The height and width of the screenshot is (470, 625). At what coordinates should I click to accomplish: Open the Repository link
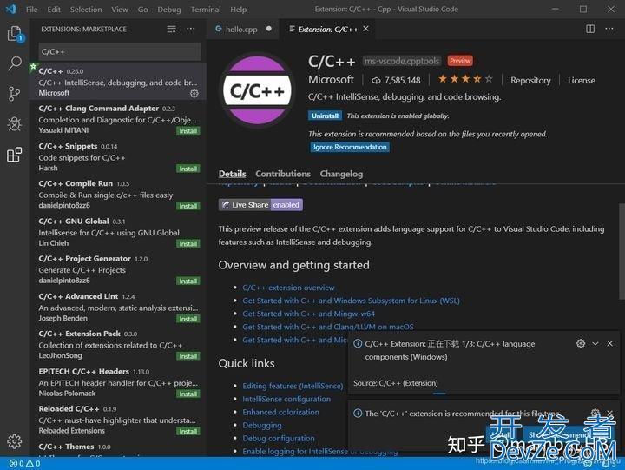click(x=530, y=80)
